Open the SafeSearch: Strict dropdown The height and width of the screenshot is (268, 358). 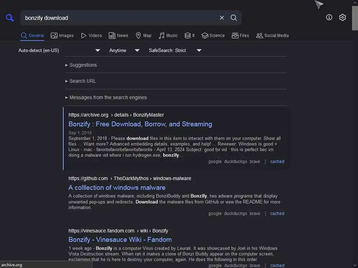175,50
